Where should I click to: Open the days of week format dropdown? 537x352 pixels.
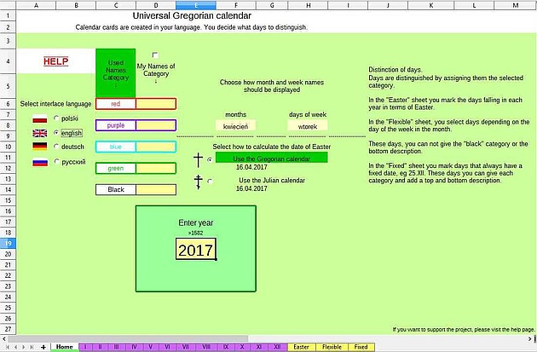click(x=307, y=125)
